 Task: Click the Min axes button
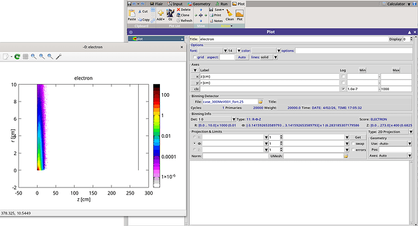point(362,70)
